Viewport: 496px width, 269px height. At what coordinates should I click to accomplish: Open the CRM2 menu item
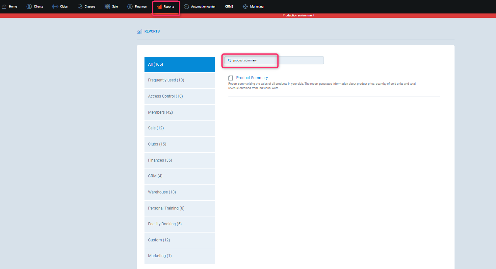point(229,7)
